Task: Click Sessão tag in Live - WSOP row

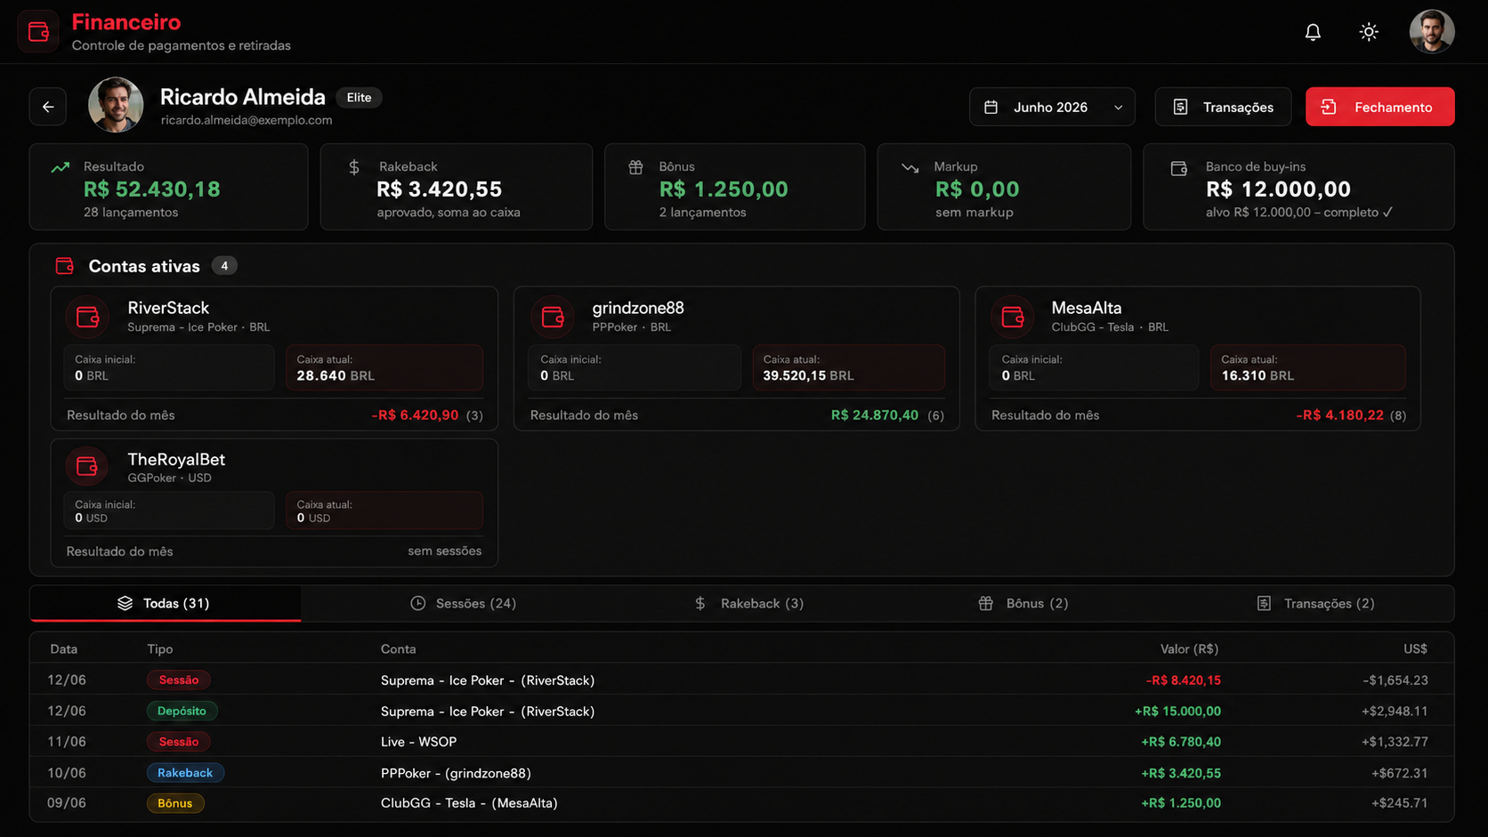Action: pos(179,742)
